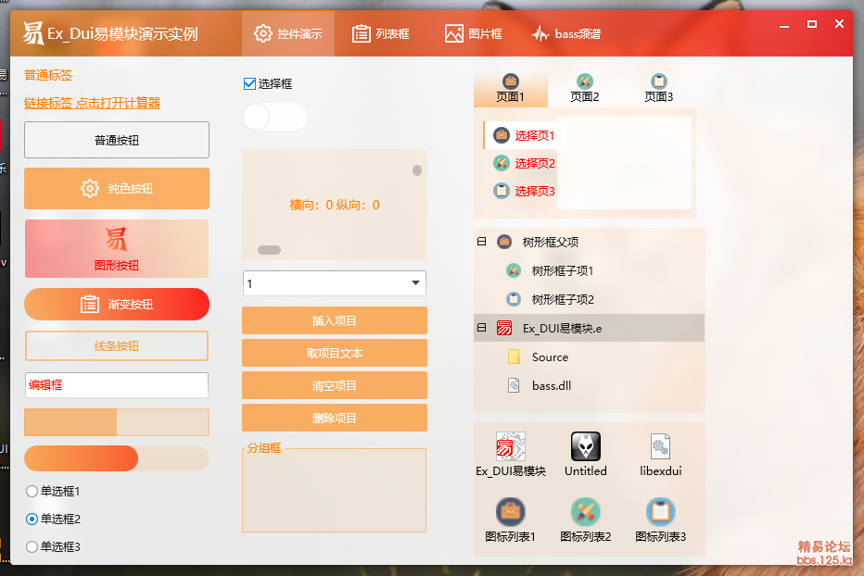Image resolution: width=864 pixels, height=576 pixels.
Task: Click the briefcase icon above 页面1
Action: point(511,81)
